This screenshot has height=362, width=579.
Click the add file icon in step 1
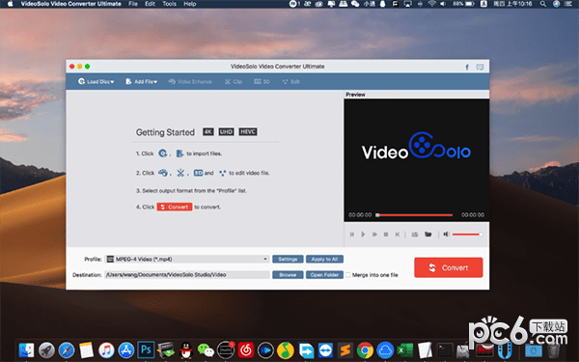179,153
